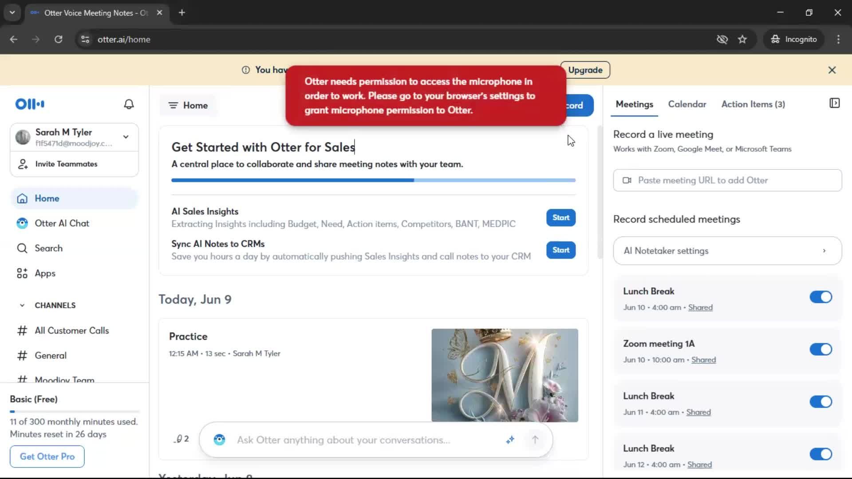Bookmark this page with the star icon
The width and height of the screenshot is (852, 479).
tap(742, 39)
